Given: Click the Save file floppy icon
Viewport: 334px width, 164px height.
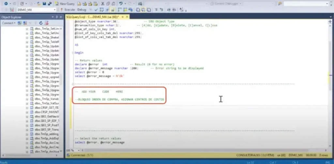Looking at the screenshot, I should click(44, 4).
